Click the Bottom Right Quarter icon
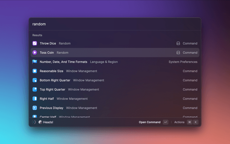This screenshot has width=230, height=144. [x=35, y=80]
